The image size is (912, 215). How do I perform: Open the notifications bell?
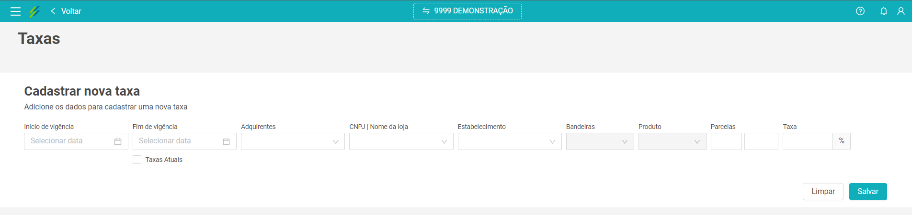(884, 11)
